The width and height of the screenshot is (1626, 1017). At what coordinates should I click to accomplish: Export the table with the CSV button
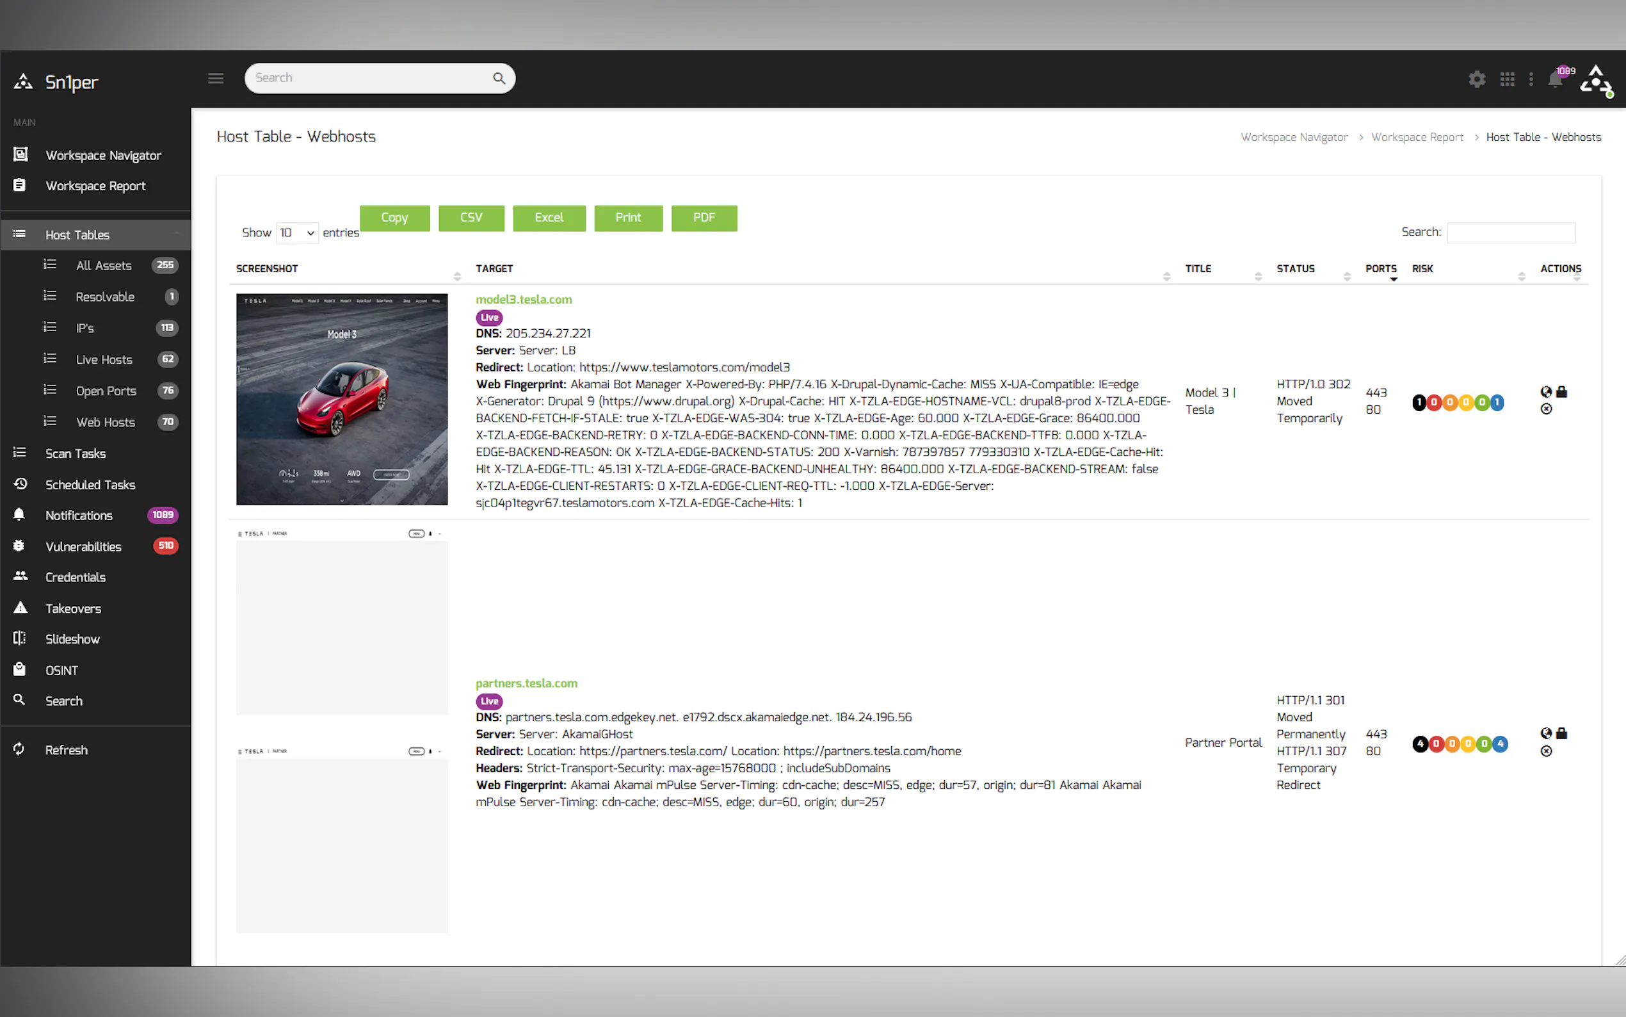coord(471,218)
